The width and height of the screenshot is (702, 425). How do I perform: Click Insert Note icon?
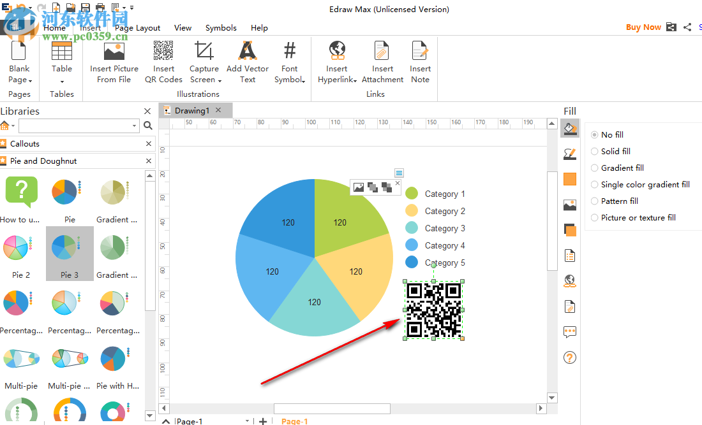420,50
